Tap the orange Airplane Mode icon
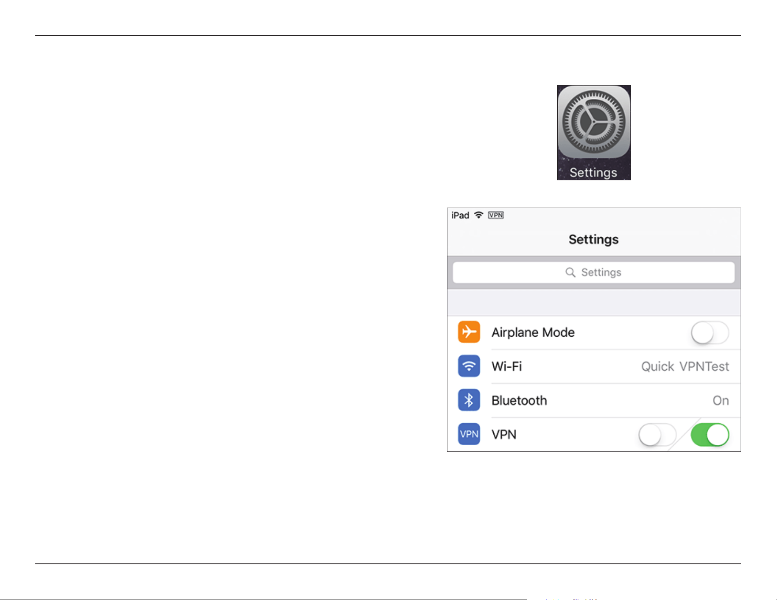The width and height of the screenshot is (777, 600). tap(469, 332)
